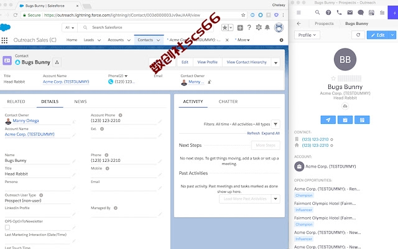Open the user avatar profile menu
This screenshot has width=398, height=249.
point(279,27)
